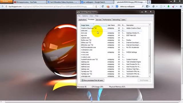Screen dimensions: 183x103
Task: Click the Windows Task Manager title bar icon
Action: pos(78,12)
